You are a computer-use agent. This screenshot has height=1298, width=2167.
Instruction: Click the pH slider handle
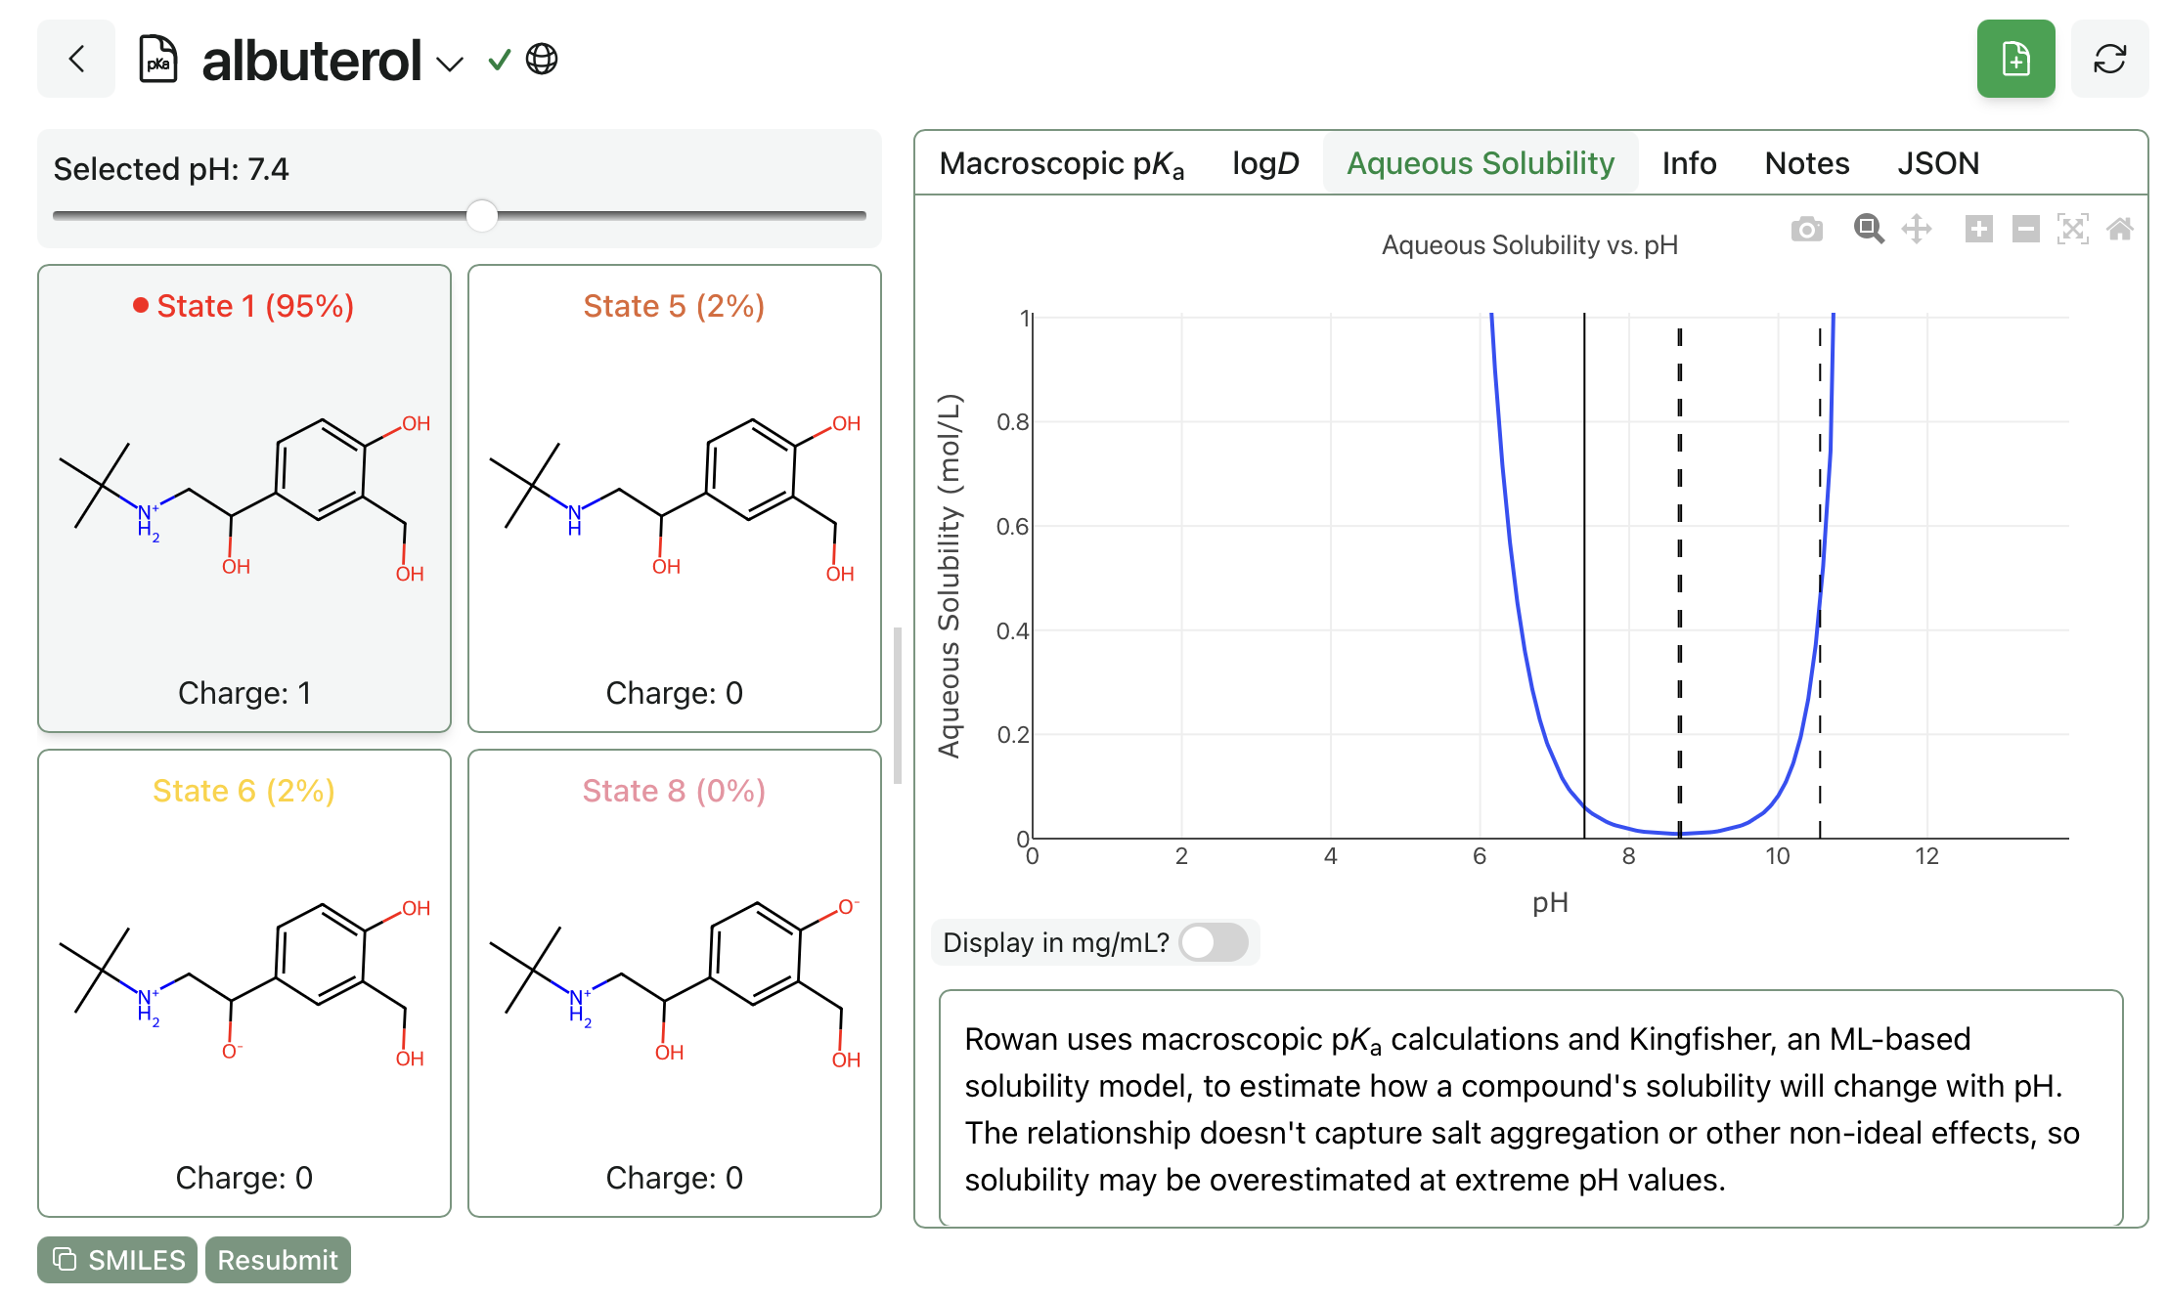(x=482, y=215)
